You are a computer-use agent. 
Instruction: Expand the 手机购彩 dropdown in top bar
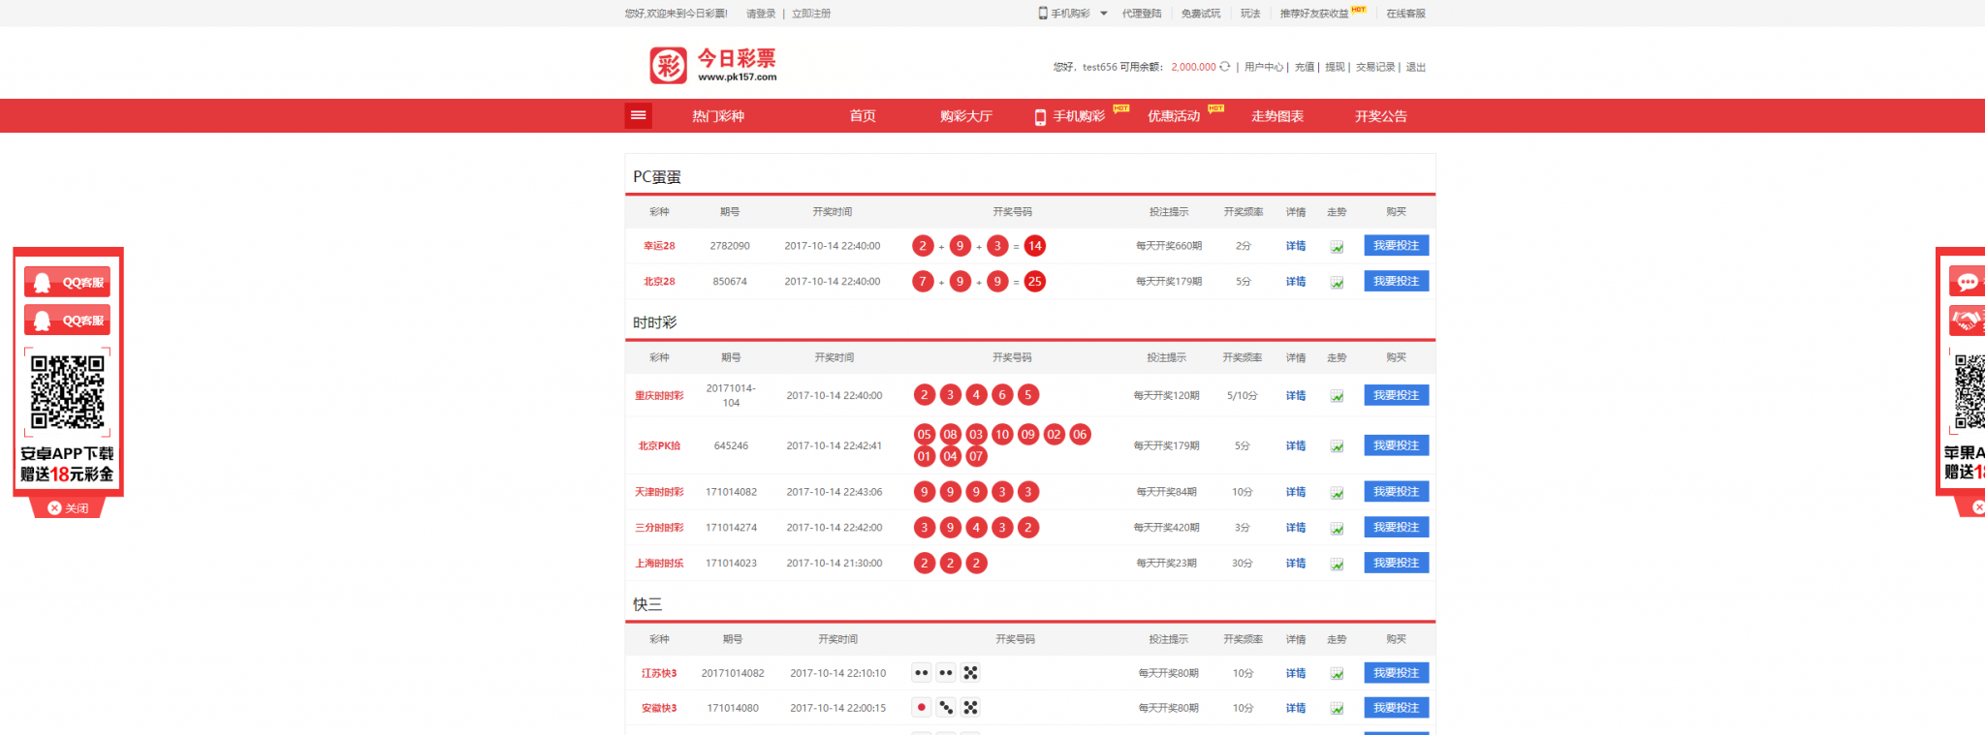1103,14
